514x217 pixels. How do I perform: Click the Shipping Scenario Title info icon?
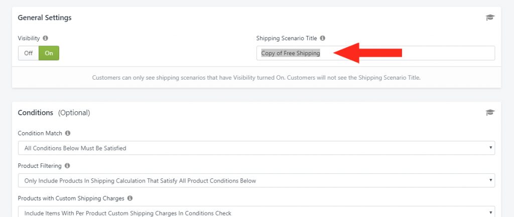click(x=323, y=38)
